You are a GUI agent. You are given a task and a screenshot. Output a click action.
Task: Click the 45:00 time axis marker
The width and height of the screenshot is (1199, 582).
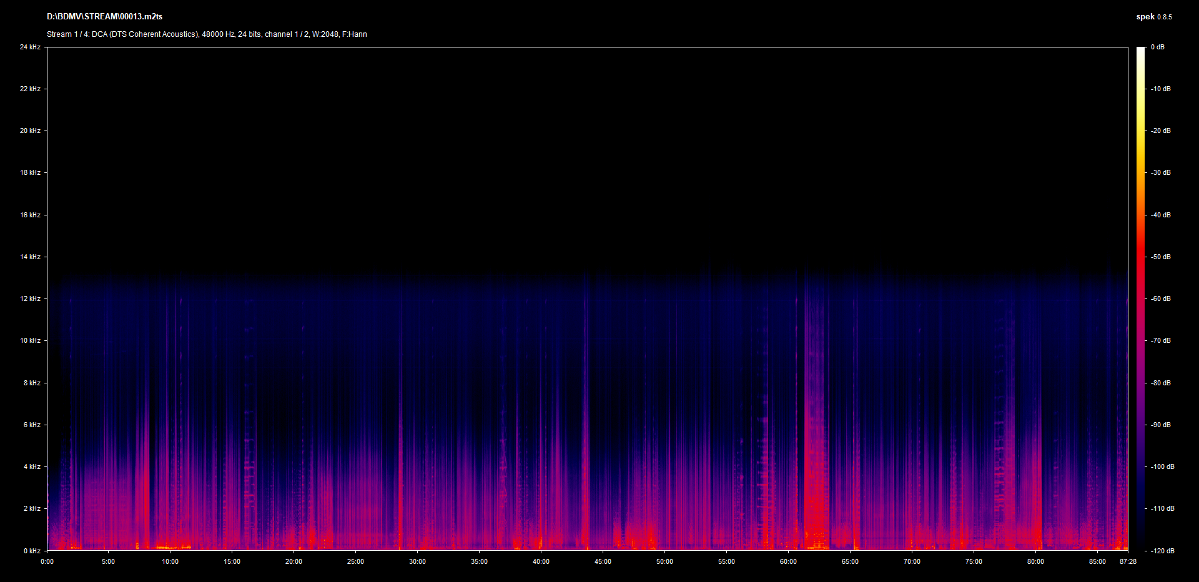(x=603, y=562)
